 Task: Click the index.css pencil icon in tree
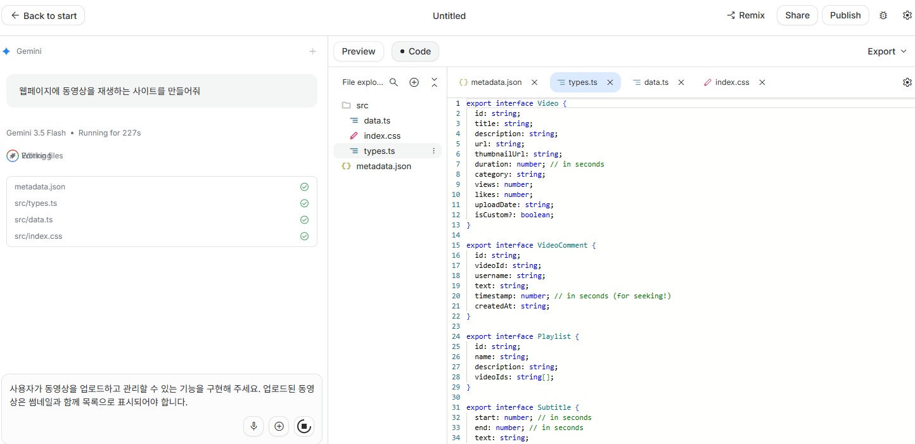pyautogui.click(x=354, y=136)
